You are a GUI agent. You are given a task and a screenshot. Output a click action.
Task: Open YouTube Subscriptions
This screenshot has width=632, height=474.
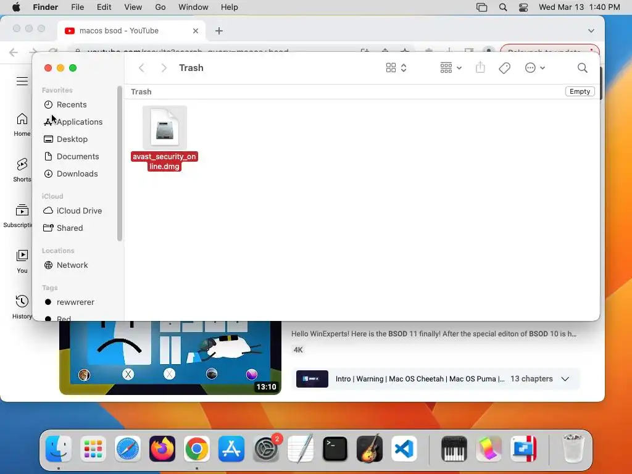(x=17, y=216)
